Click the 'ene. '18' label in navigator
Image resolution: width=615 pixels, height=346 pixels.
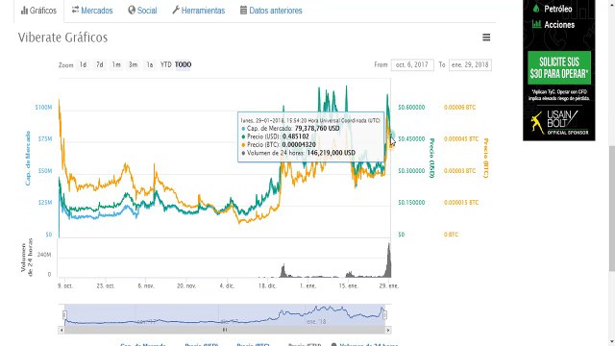[x=316, y=322]
